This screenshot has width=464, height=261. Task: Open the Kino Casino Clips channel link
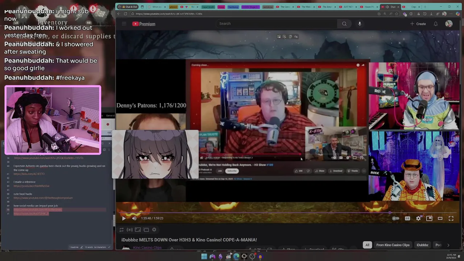coord(147,248)
